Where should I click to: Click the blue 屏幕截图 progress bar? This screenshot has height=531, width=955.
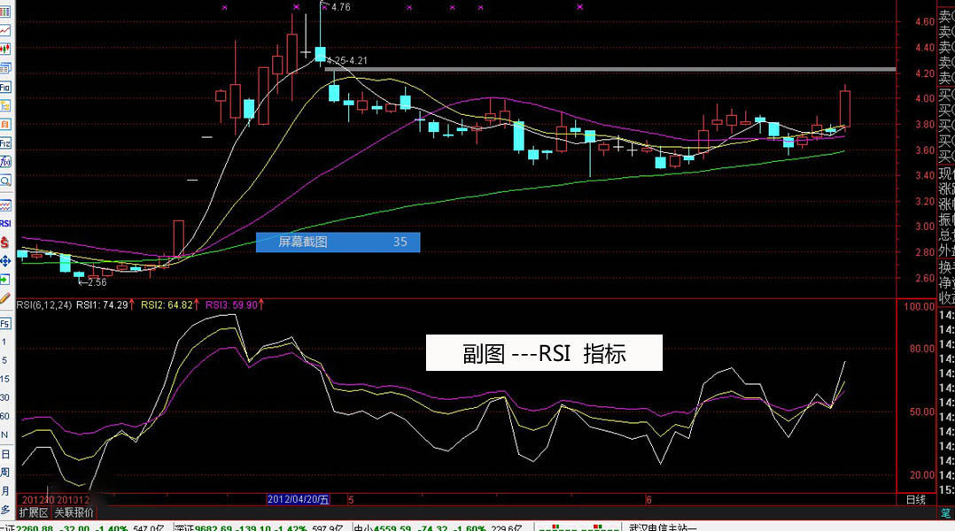click(337, 242)
